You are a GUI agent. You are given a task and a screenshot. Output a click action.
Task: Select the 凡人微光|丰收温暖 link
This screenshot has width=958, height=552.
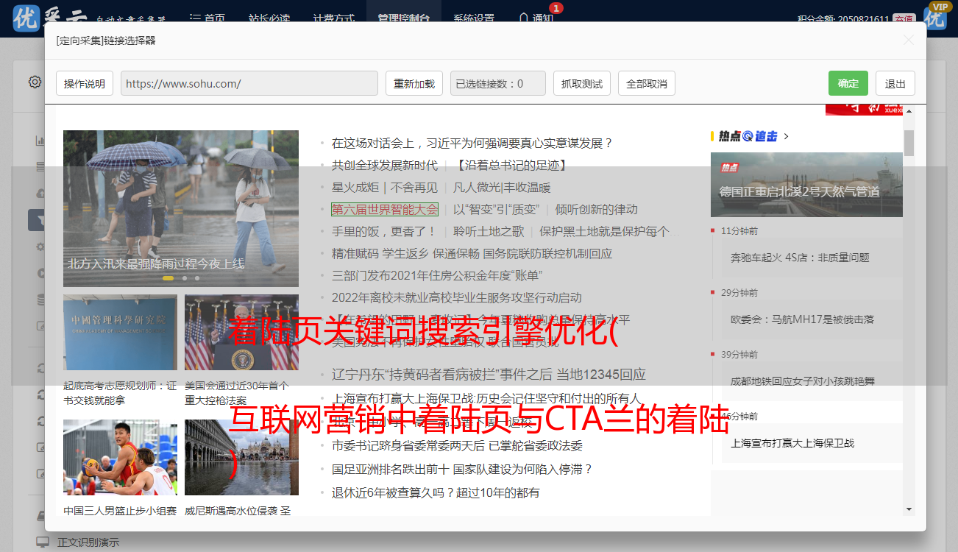click(502, 187)
